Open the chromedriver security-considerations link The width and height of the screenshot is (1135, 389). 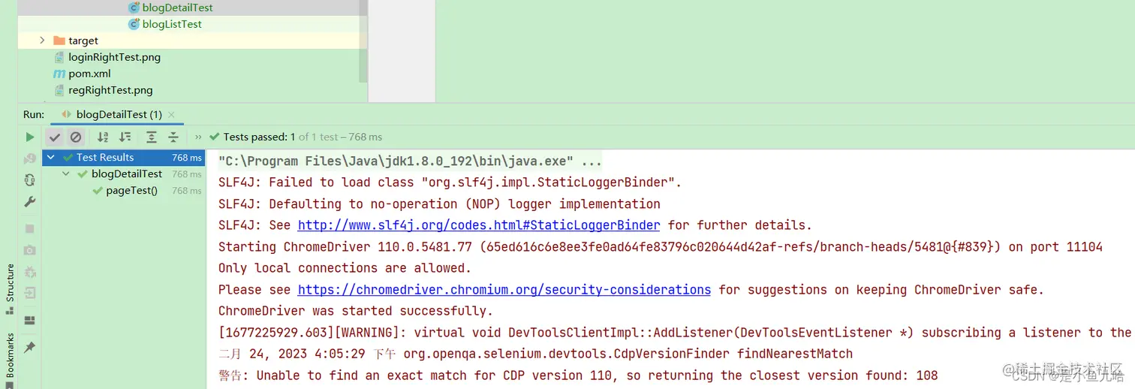[504, 290]
